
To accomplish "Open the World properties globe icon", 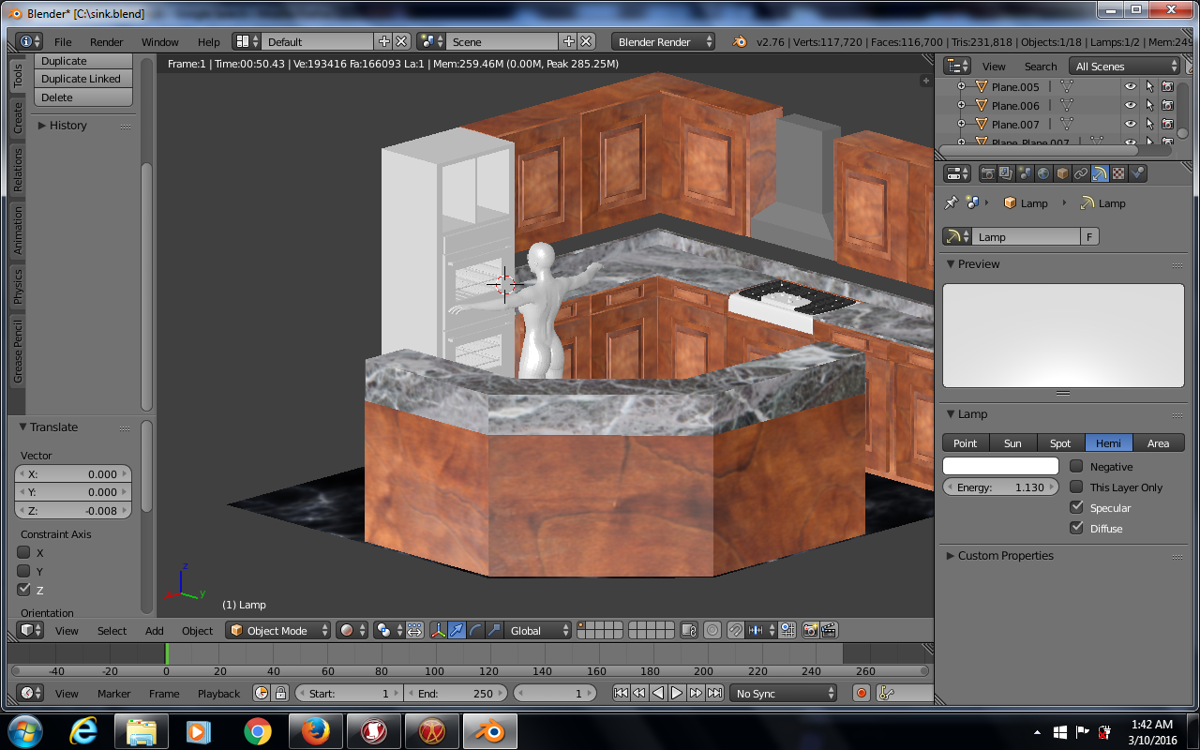I will point(1043,173).
